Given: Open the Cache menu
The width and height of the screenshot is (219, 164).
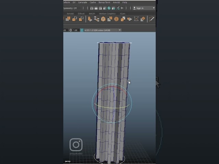Looking at the screenshot, I should click(x=93, y=2).
